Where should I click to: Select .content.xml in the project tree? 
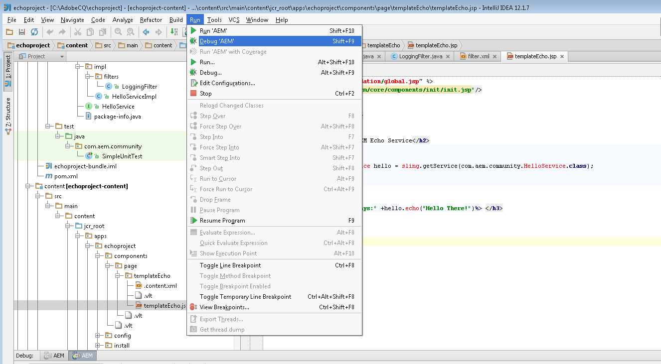[161, 286]
